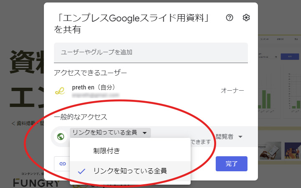301x188 pixels.
Task: Click the smartphone thumbnail in background slide
Action: tap(270, 151)
